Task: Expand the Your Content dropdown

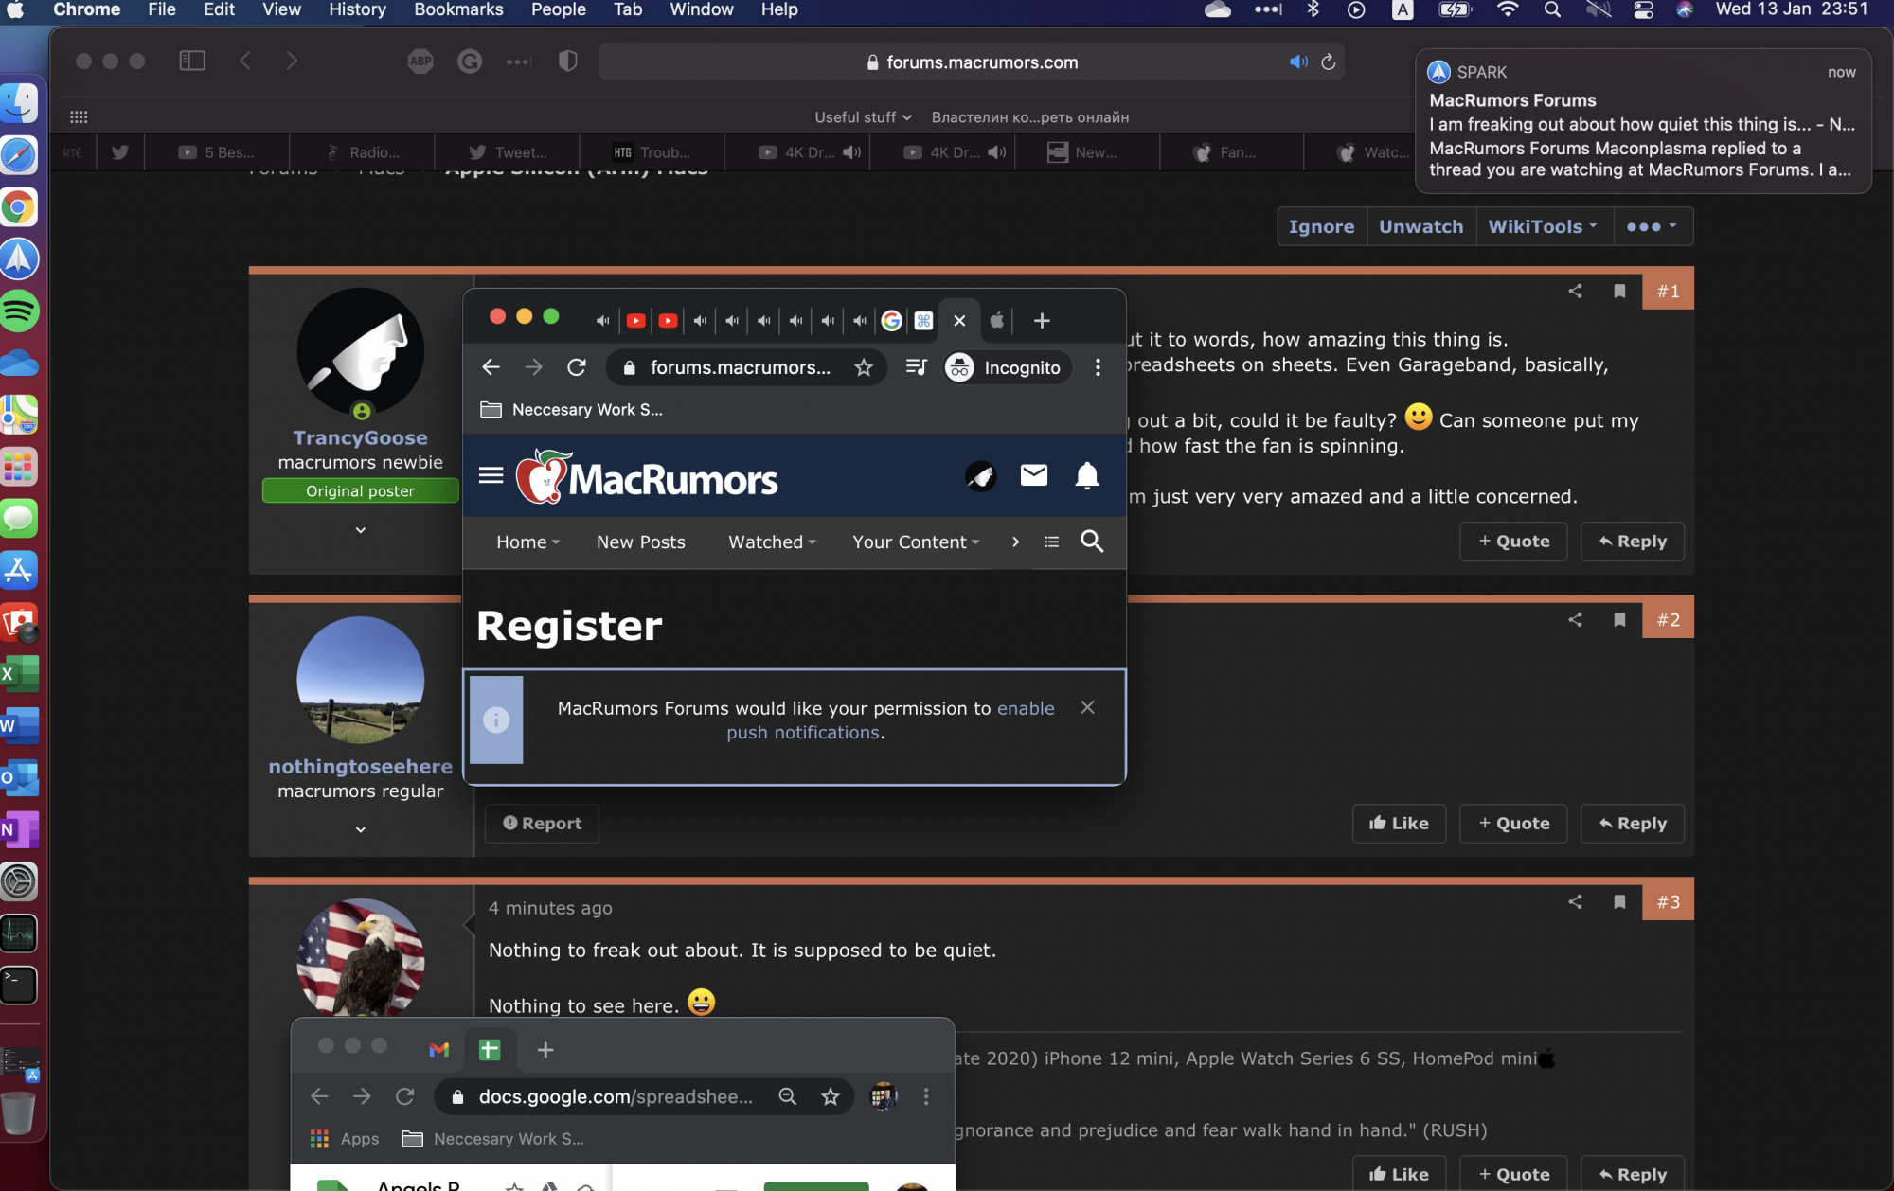Action: pyautogui.click(x=916, y=542)
